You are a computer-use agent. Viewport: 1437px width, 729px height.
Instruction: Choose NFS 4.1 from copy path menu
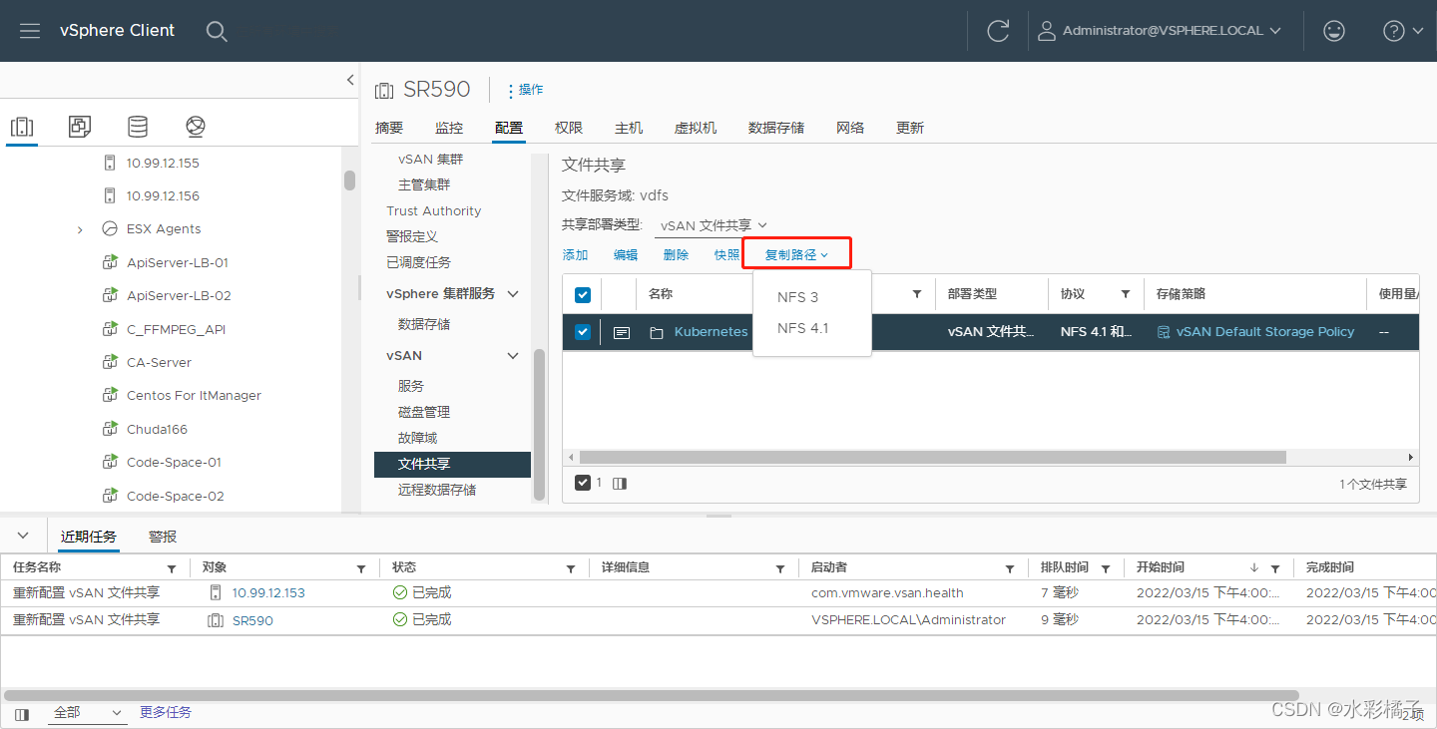click(803, 328)
